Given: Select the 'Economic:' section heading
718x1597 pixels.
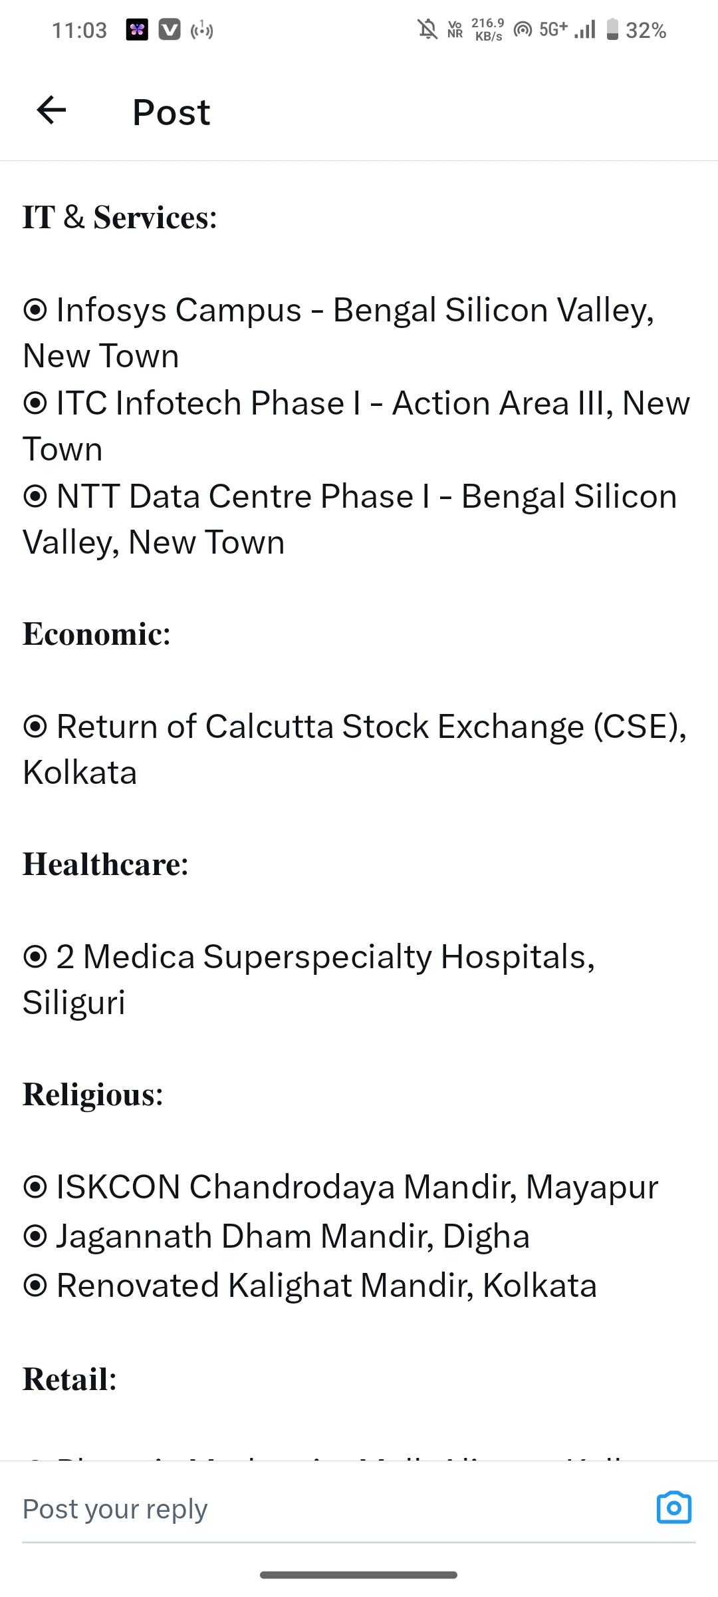Looking at the screenshot, I should (97, 634).
